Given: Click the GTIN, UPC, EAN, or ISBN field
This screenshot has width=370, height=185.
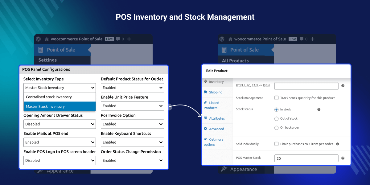Looking at the screenshot, I should 306,86.
